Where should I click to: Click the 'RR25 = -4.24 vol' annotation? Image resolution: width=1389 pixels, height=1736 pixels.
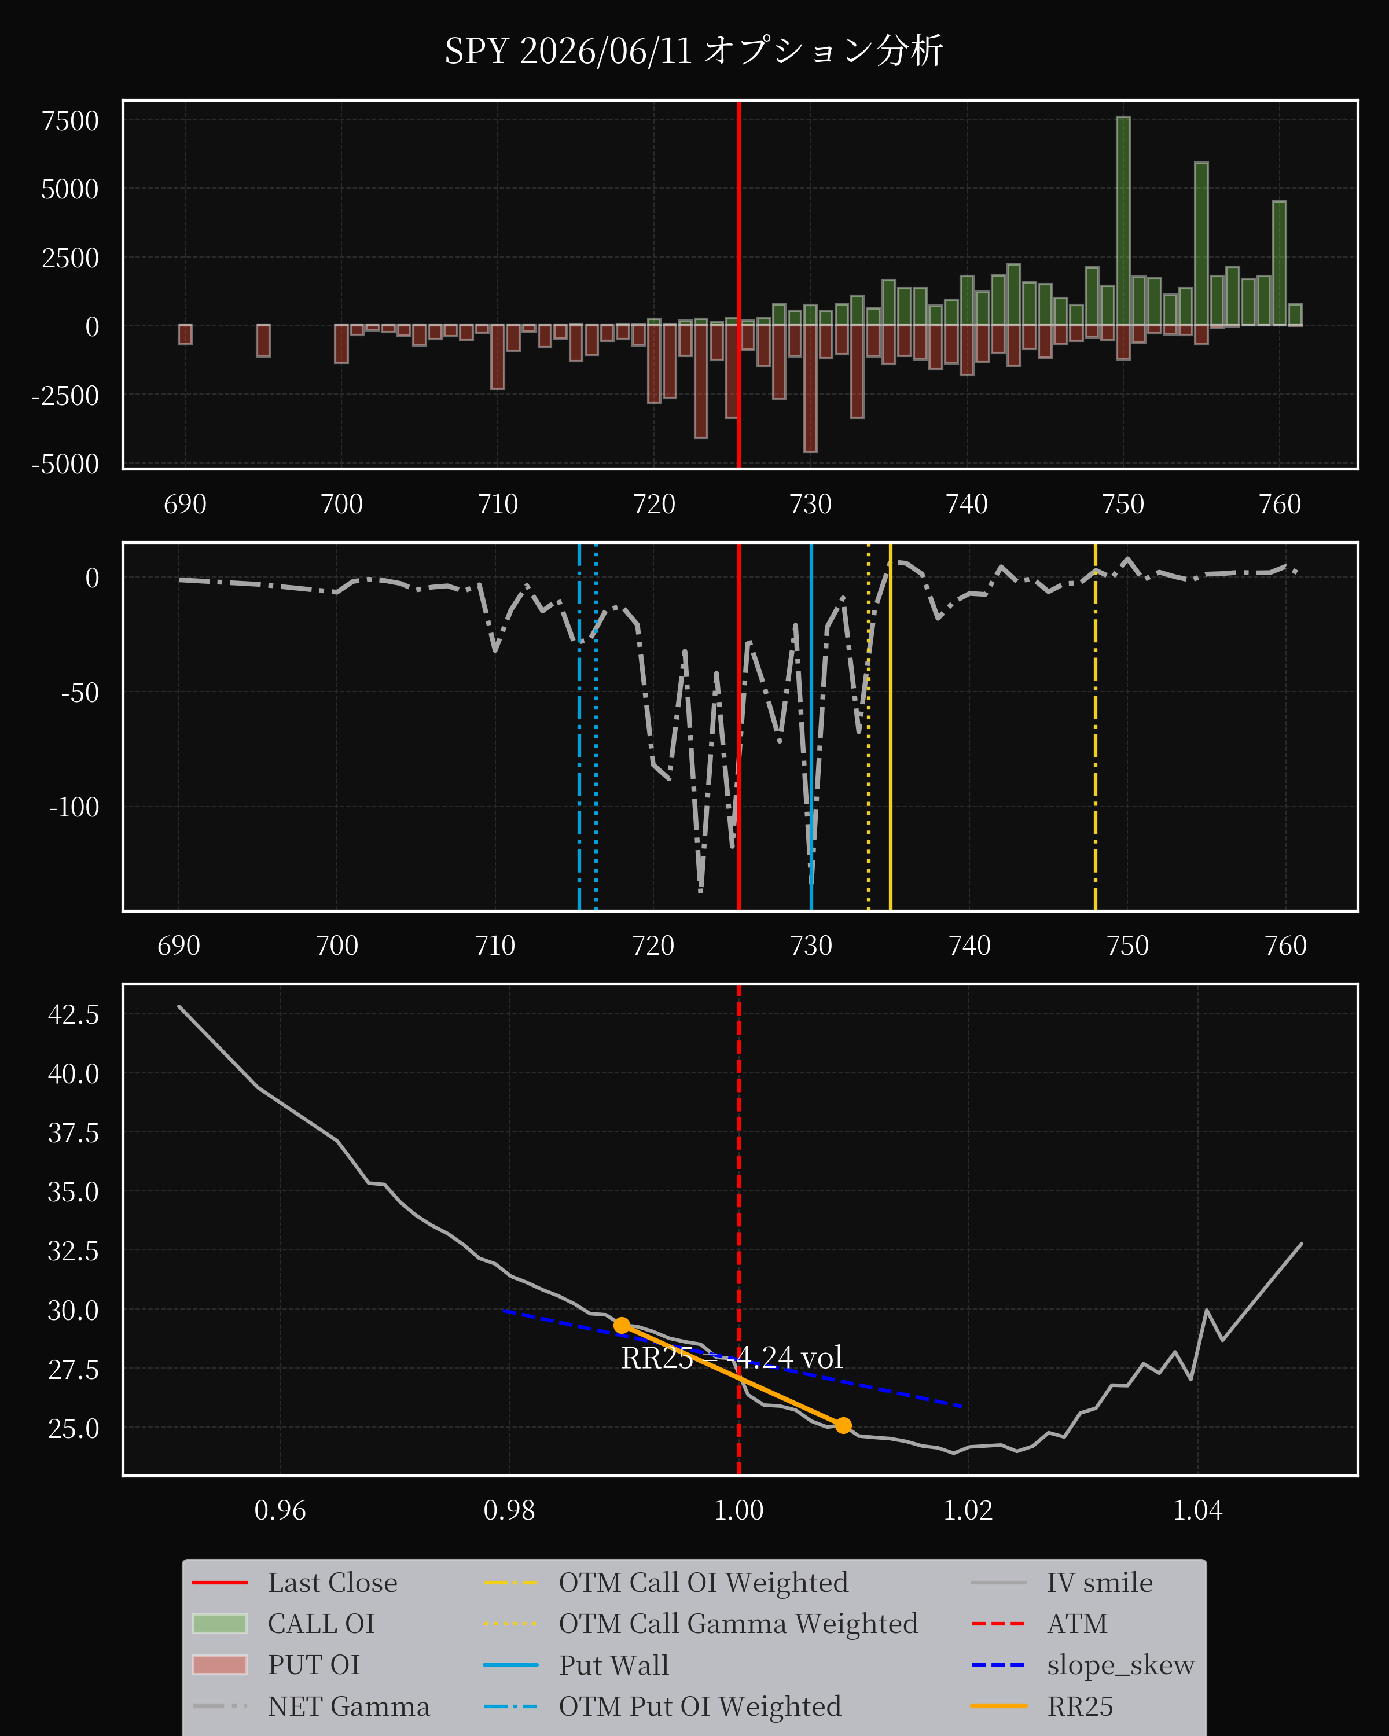click(732, 1358)
